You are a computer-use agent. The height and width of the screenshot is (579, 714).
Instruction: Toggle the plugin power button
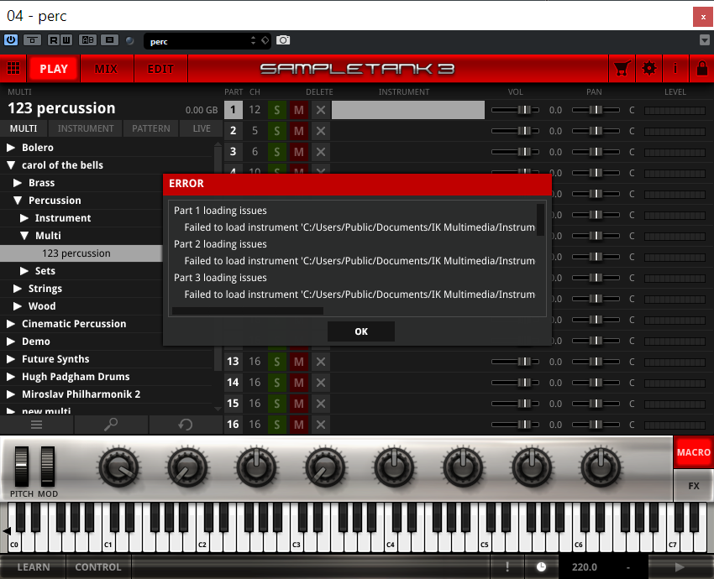11,40
